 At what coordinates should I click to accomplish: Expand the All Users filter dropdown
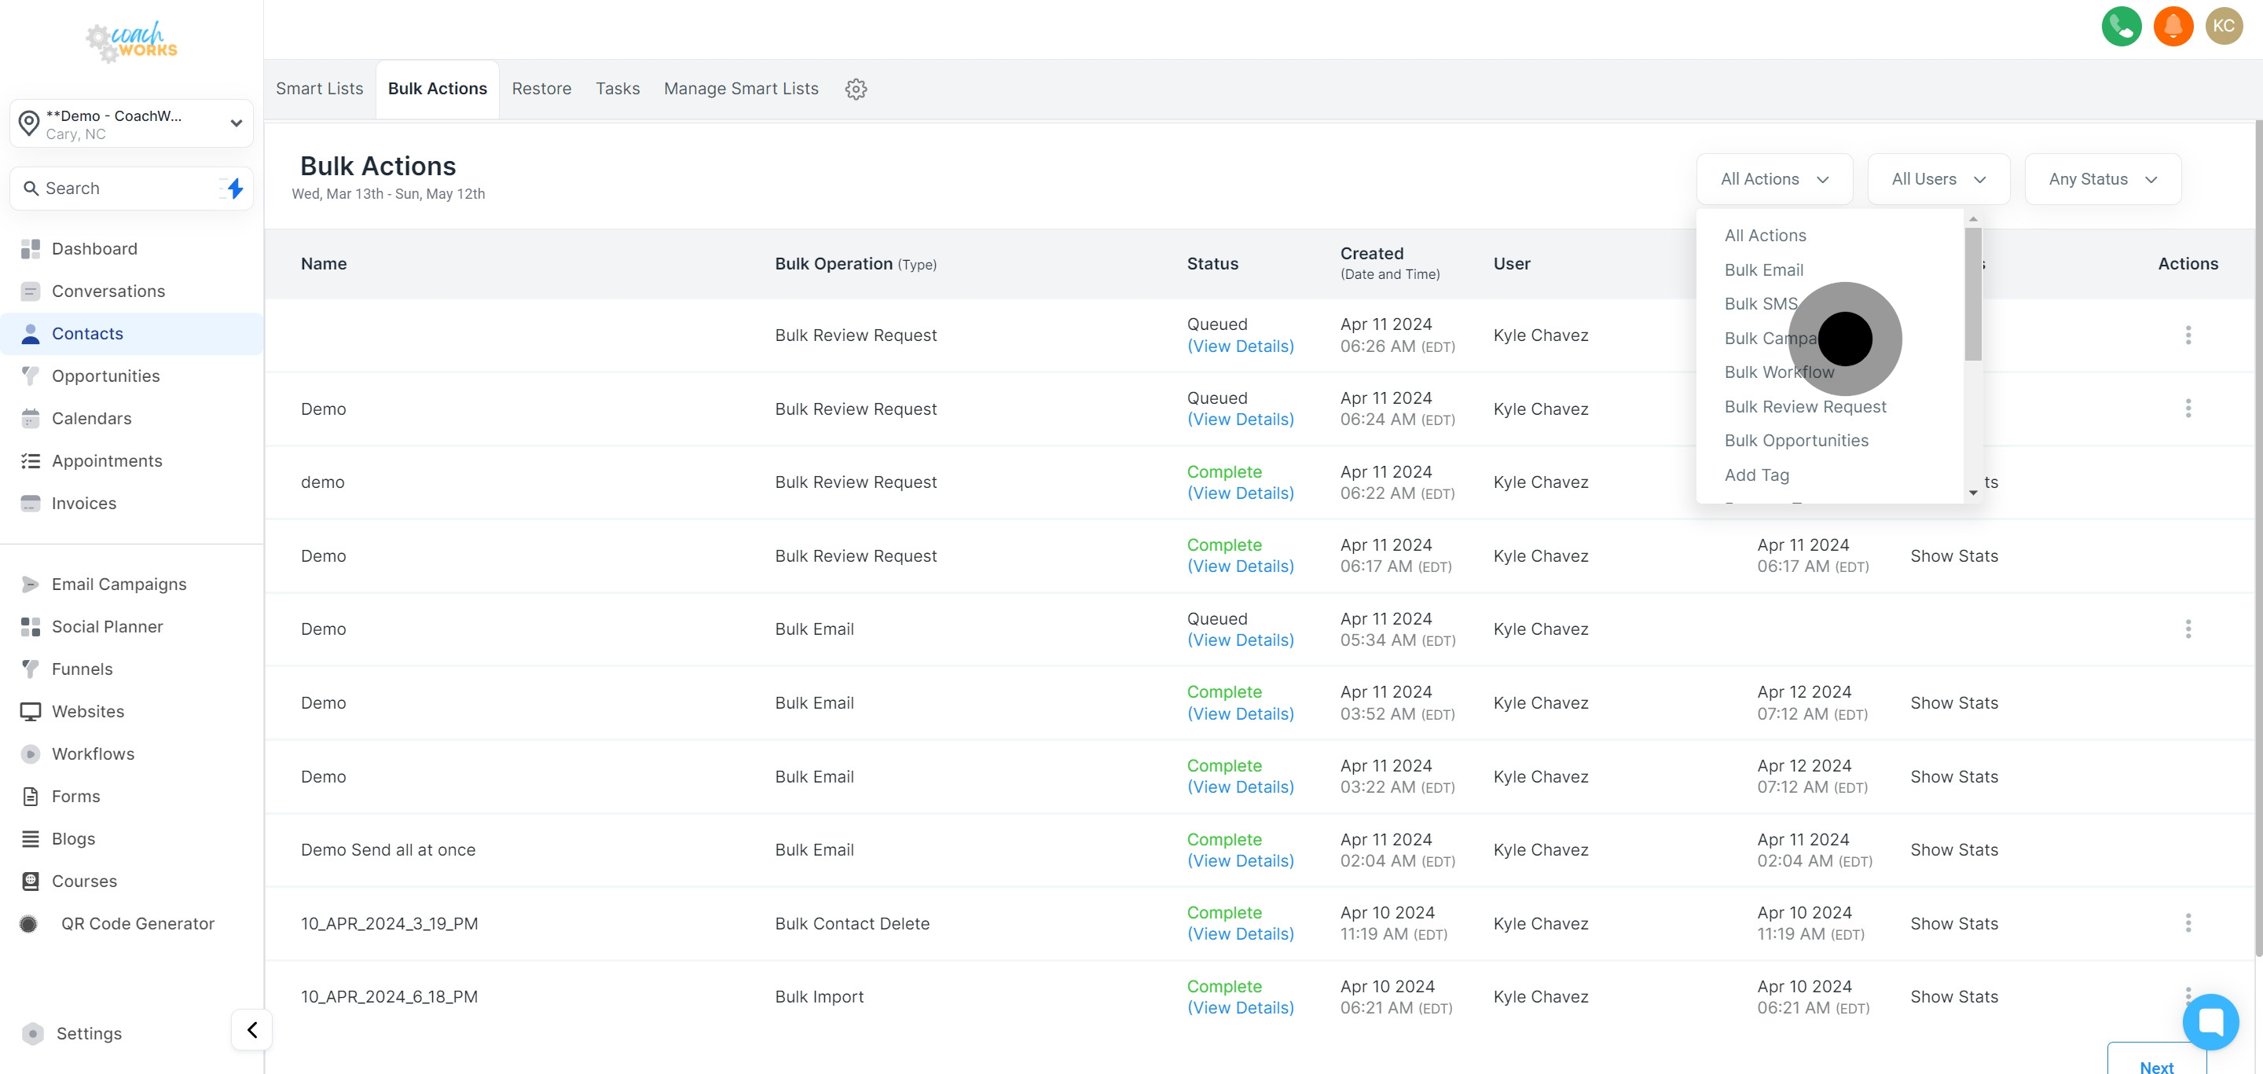(x=1938, y=179)
